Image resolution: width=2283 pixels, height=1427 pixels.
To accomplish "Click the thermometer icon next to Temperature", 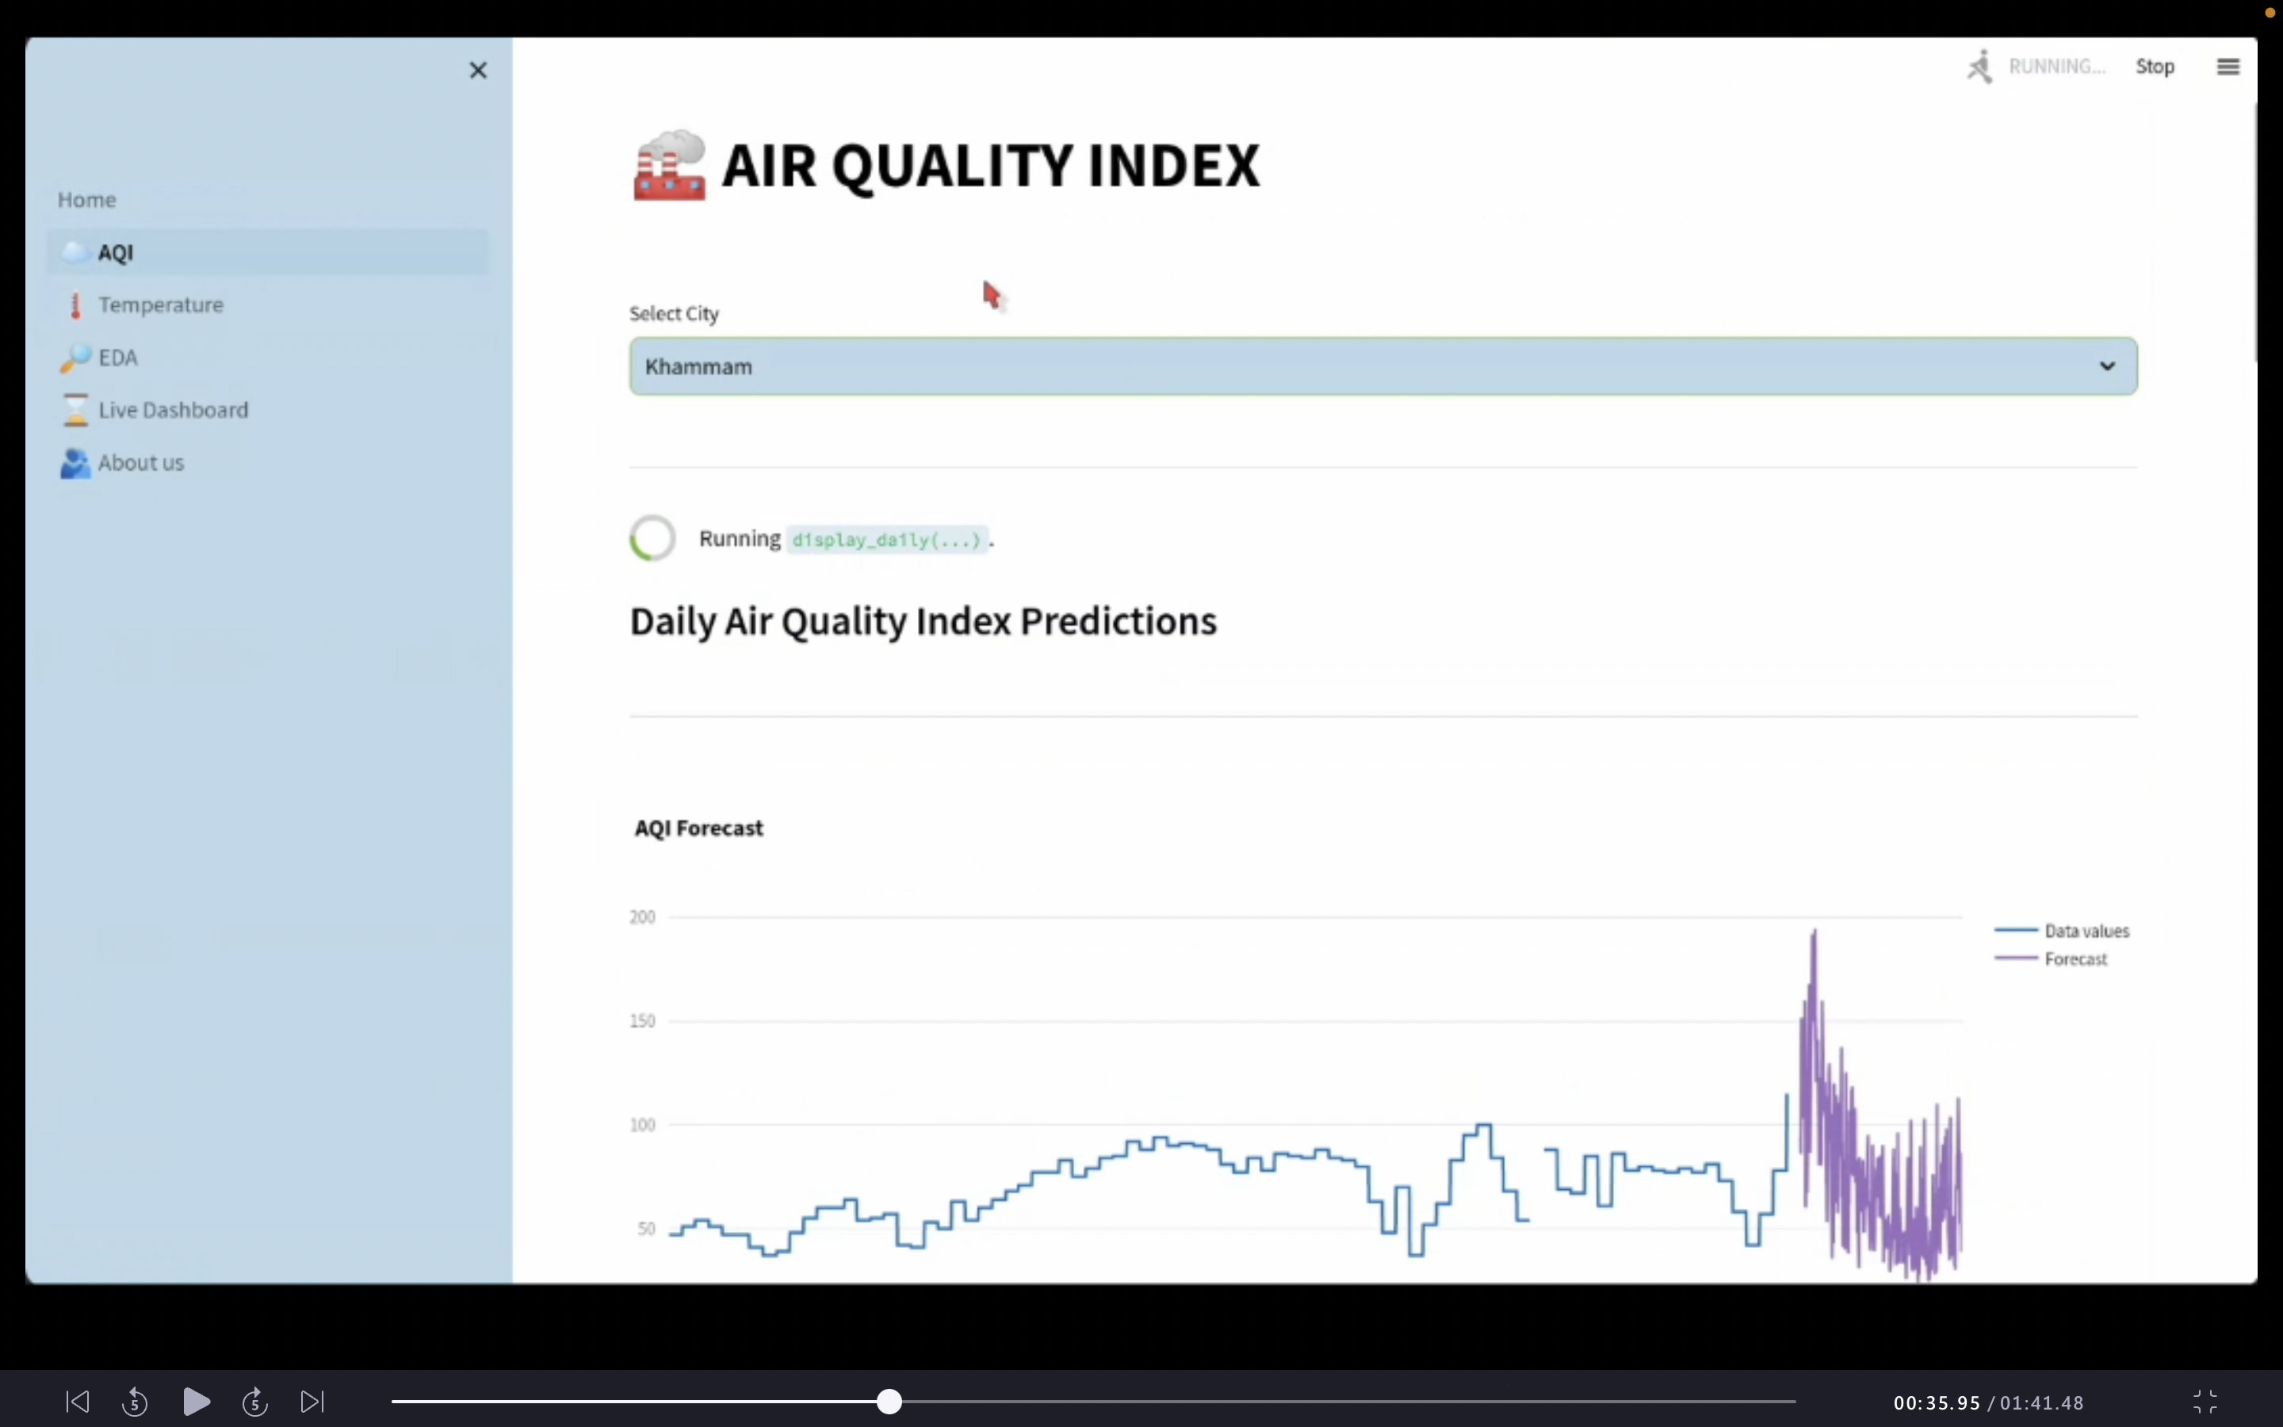I will point(75,305).
